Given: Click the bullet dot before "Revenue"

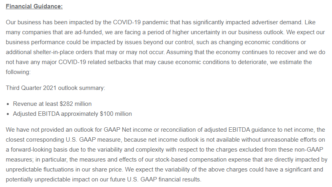Looking at the screenshot, I should pos(8,104).
